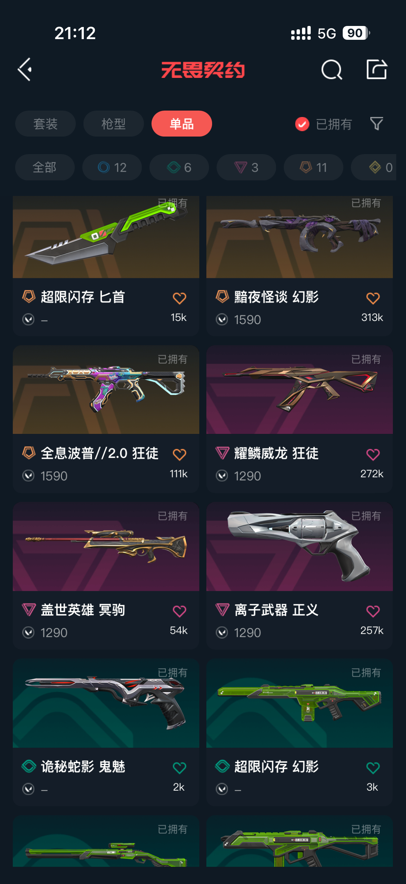Toggle the 已拥有 owned checkbox
This screenshot has height=884, width=406.
pos(302,124)
